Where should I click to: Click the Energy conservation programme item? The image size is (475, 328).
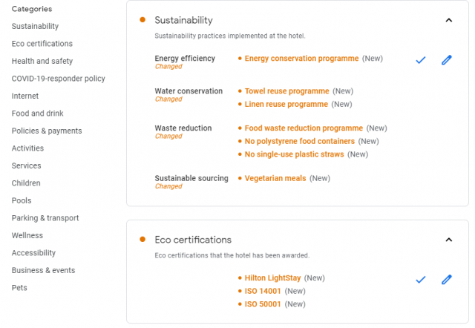click(301, 58)
